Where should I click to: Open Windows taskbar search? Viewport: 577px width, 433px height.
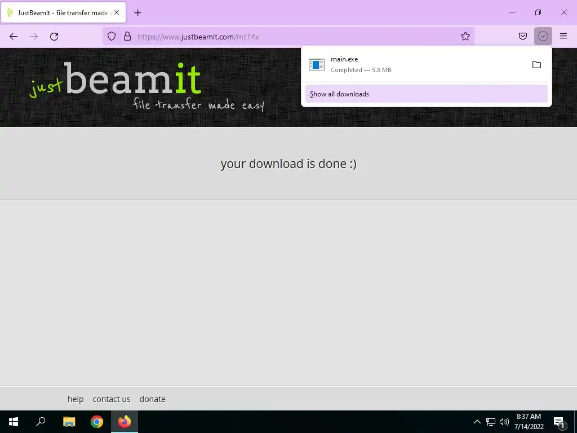click(x=41, y=422)
